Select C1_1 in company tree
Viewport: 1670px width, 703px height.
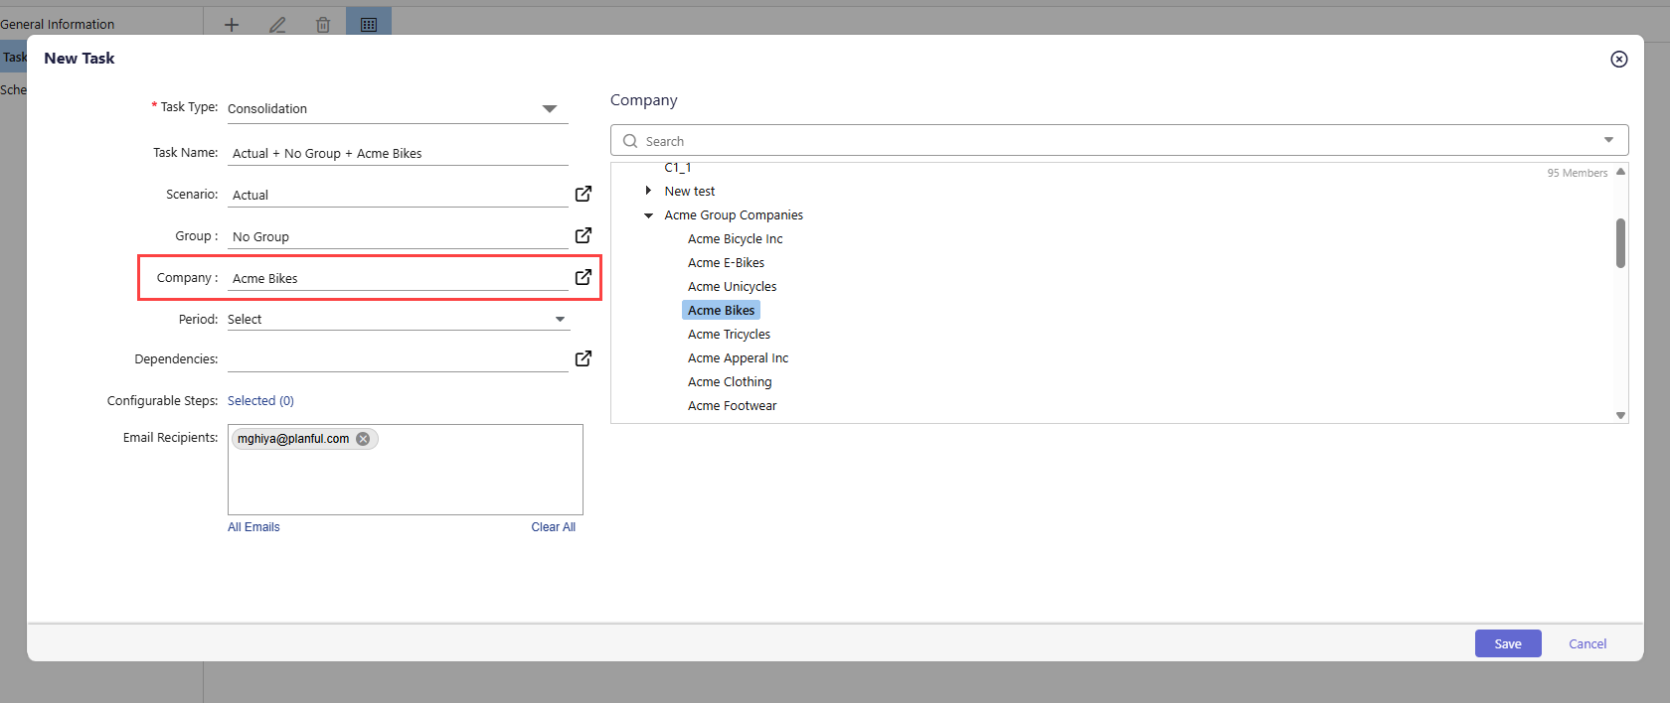click(678, 168)
